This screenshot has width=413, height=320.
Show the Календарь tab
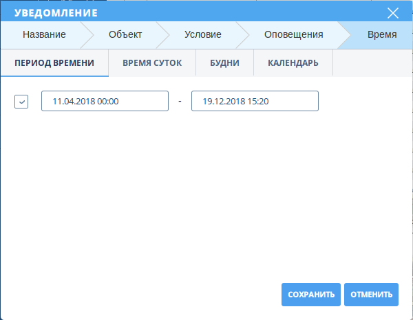pos(294,63)
